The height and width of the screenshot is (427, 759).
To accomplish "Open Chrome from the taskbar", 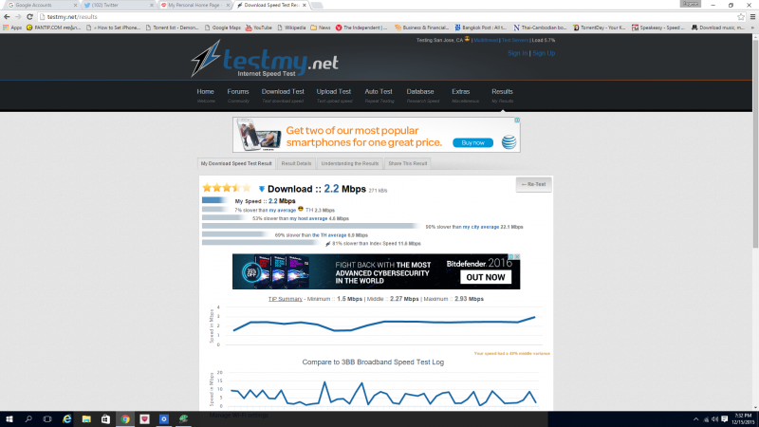I will click(124, 418).
